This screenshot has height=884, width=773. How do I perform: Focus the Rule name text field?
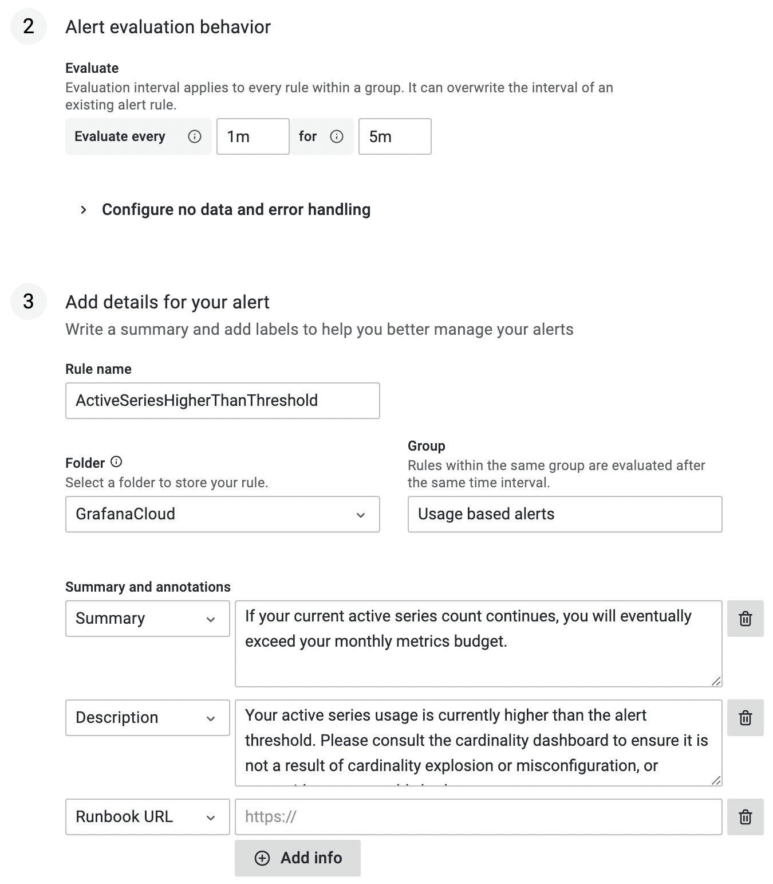pos(222,401)
